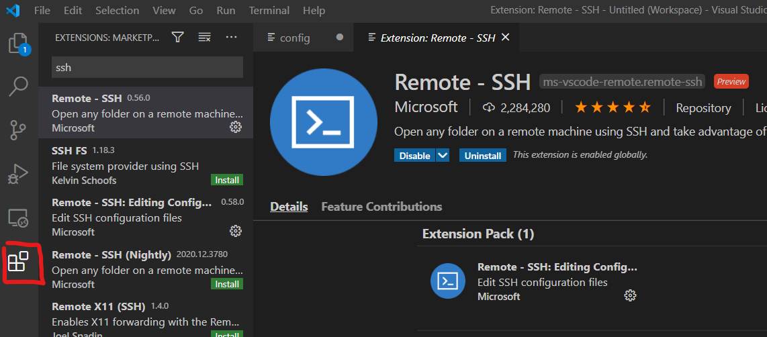Switch to the config editor tab

click(304, 37)
